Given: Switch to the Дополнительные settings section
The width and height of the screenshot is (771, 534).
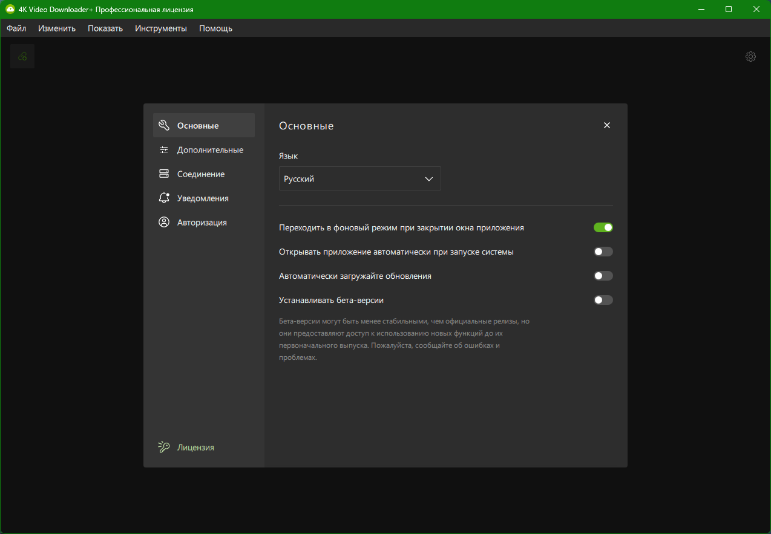Looking at the screenshot, I should 210,150.
